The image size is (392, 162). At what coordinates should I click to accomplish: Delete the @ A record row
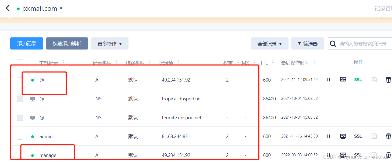(388, 80)
